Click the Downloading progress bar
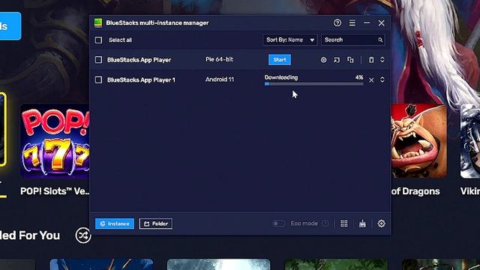Viewport: 480px width, 270px height. tap(313, 84)
